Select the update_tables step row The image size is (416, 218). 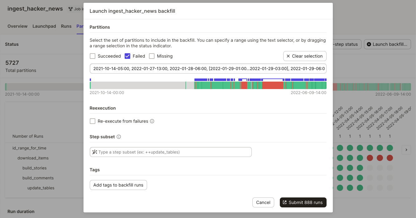point(41,188)
